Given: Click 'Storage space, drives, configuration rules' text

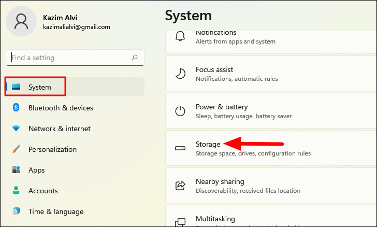Looking at the screenshot, I should click(253, 153).
